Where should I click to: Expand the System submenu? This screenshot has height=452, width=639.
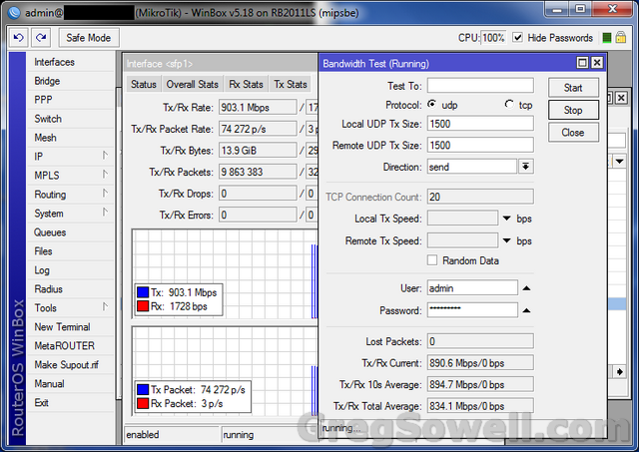[105, 213]
